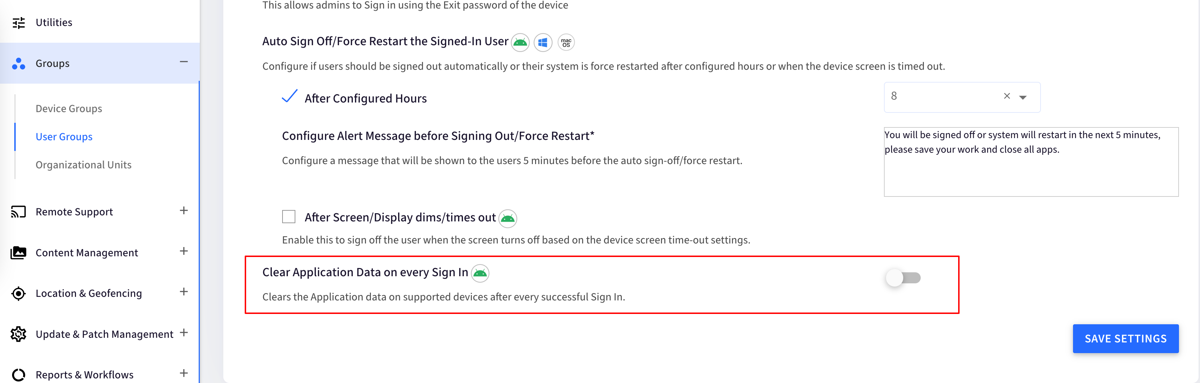Open the configured hours dropdown arrow
Image resolution: width=1200 pixels, height=383 pixels.
pyautogui.click(x=1022, y=97)
